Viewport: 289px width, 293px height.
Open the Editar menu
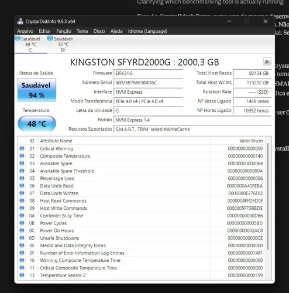(x=45, y=31)
